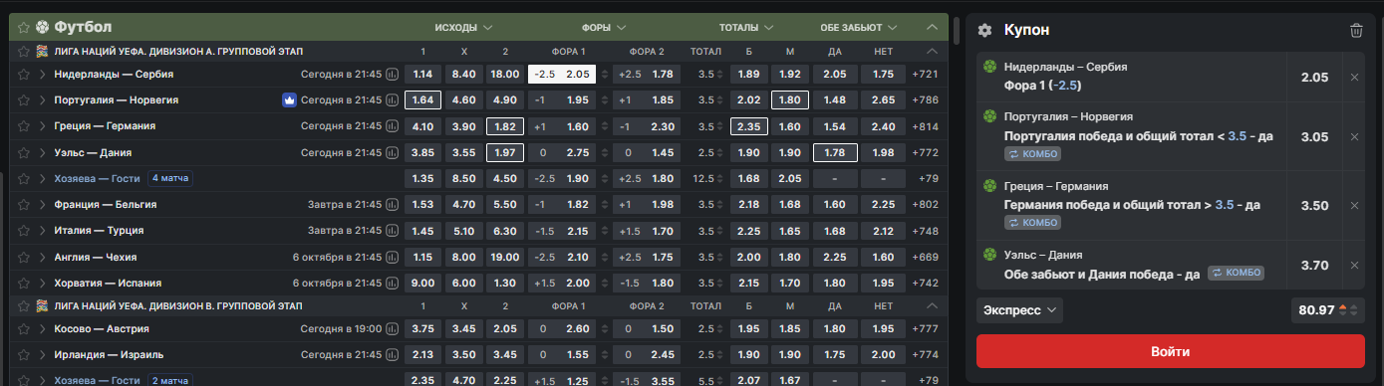The width and height of the screenshot is (1384, 386).
Task: Open the ИСХОДЫ column dropdown
Action: 463,28
